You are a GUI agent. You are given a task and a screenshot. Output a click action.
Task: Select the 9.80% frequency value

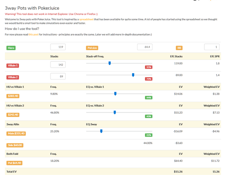(x=54, y=94)
